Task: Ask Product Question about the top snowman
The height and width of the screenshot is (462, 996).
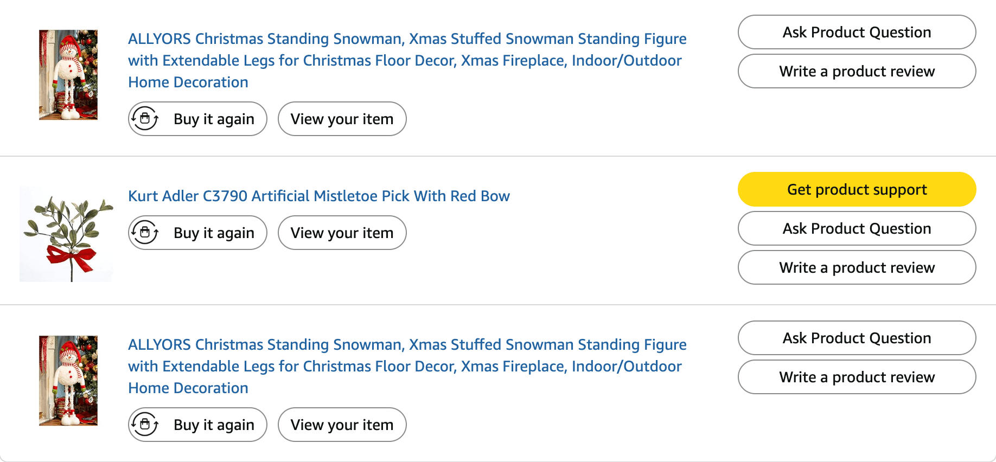Action: pos(857,32)
